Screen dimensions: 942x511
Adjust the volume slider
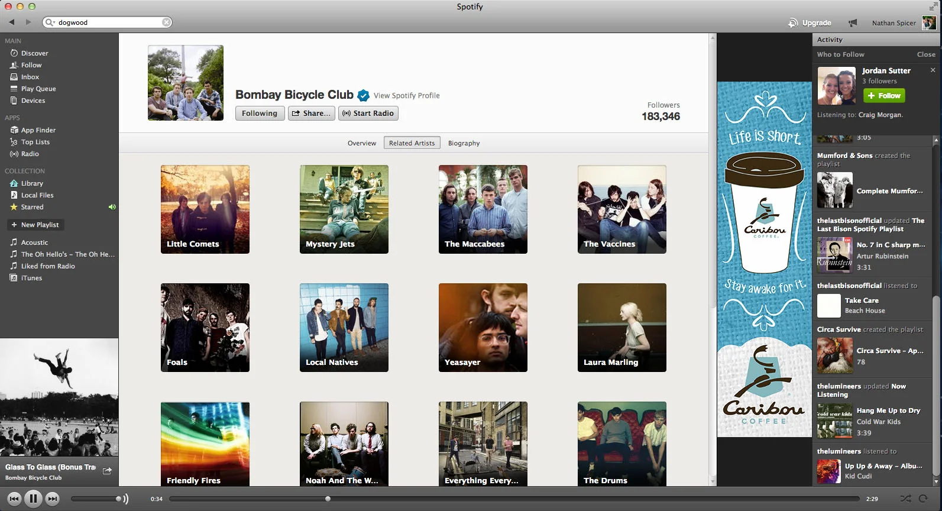tap(95, 499)
